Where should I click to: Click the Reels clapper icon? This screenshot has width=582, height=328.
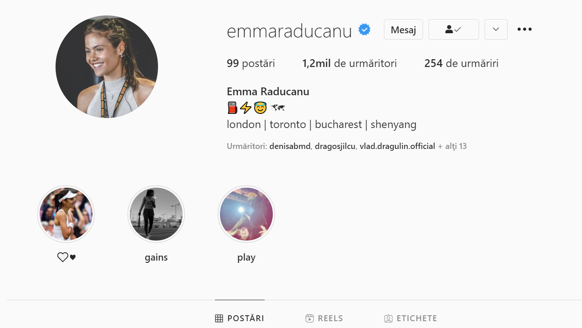(x=310, y=318)
